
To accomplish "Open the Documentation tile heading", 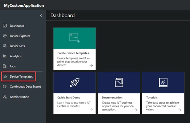I will point(112,98).
